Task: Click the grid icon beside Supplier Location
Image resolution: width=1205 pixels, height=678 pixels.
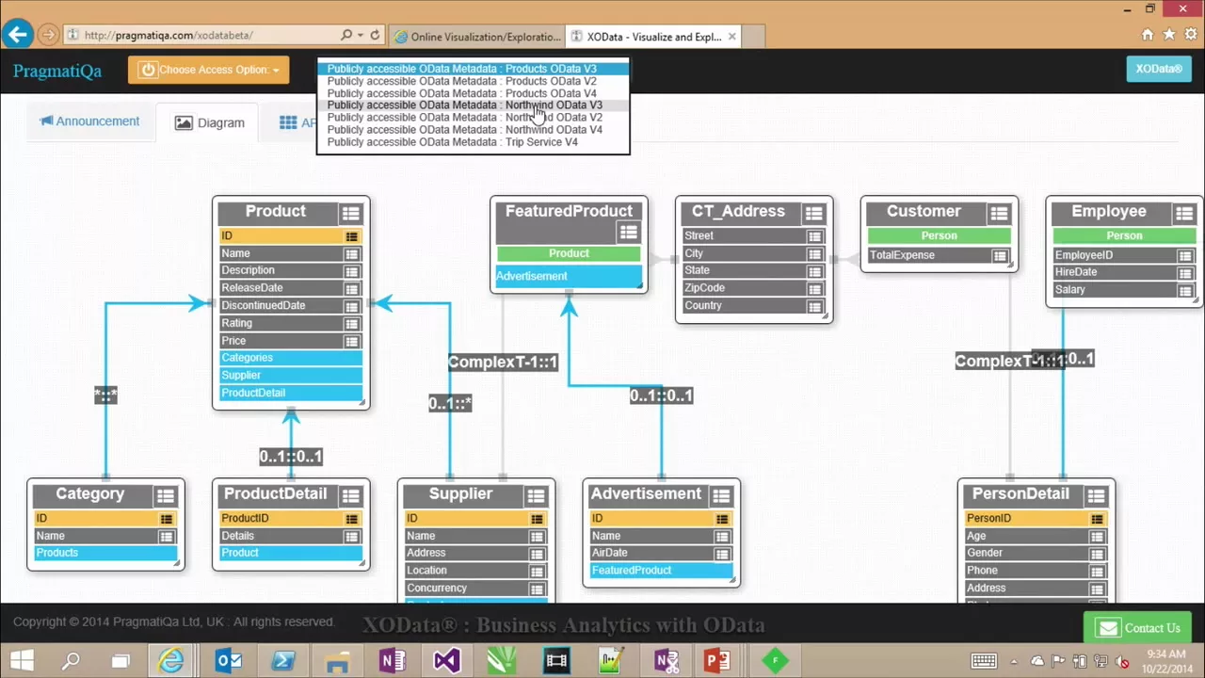Action: (537, 572)
